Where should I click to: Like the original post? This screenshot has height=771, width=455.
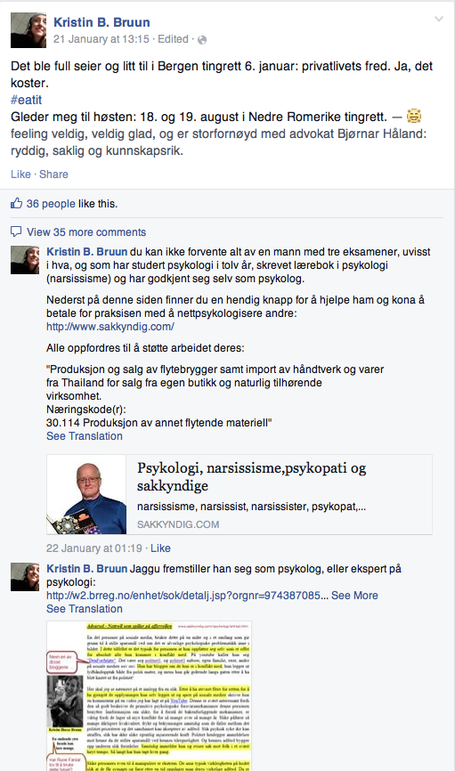coord(20,174)
